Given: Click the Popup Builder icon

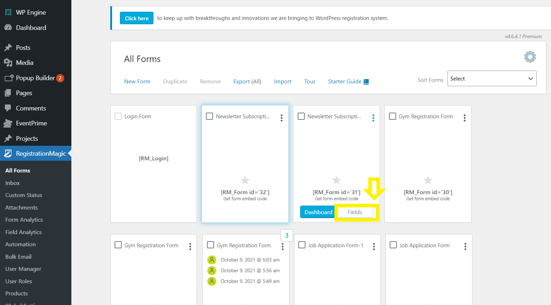Looking at the screenshot, I should coord(9,78).
